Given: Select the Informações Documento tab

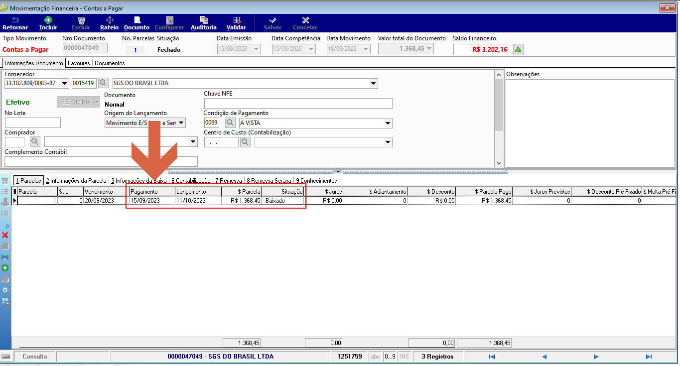Looking at the screenshot, I should pos(34,63).
